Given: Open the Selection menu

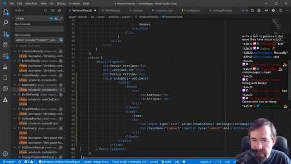Looking at the screenshot, I should tap(31, 3).
